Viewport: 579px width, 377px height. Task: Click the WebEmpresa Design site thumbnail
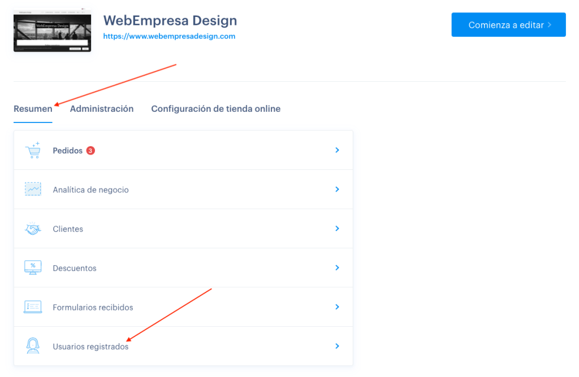pyautogui.click(x=53, y=30)
